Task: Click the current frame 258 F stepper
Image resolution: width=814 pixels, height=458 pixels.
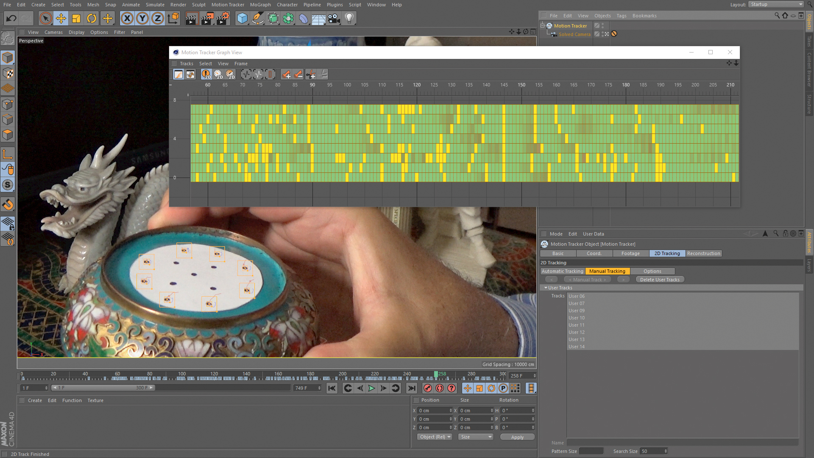Action: (534, 376)
